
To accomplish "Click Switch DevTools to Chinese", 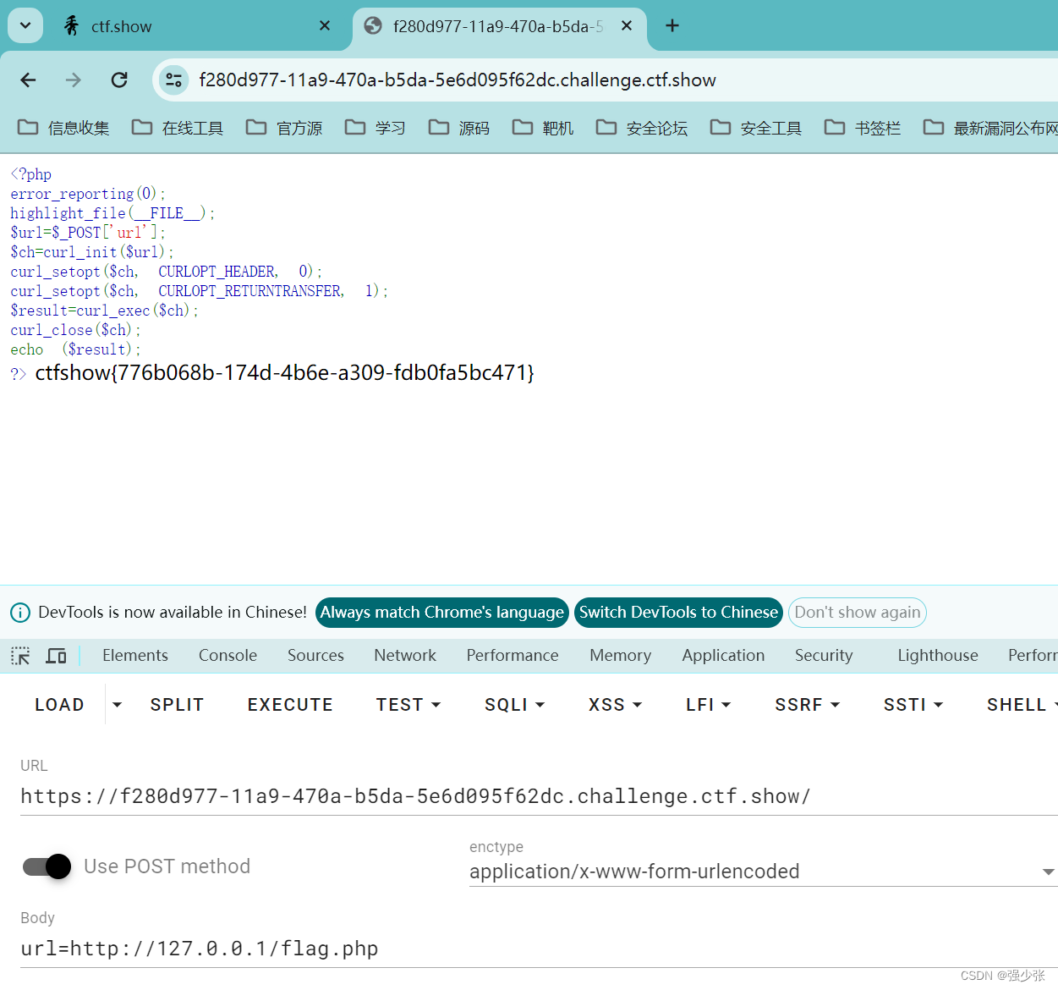I will [x=678, y=613].
